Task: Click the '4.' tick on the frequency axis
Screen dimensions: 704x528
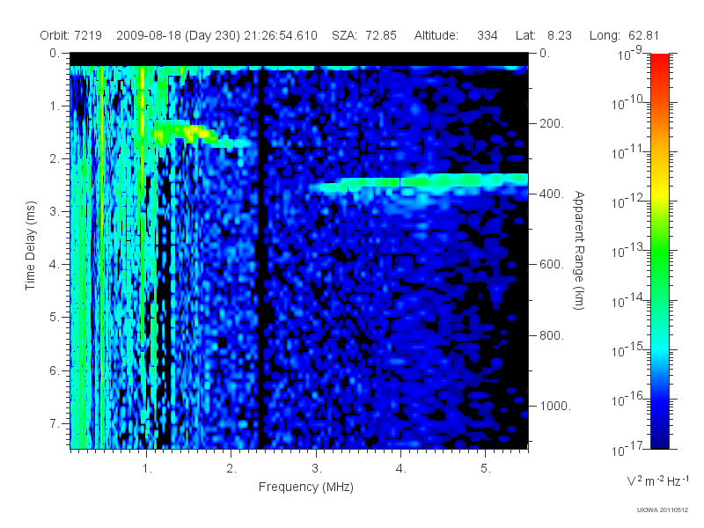Action: click(401, 469)
